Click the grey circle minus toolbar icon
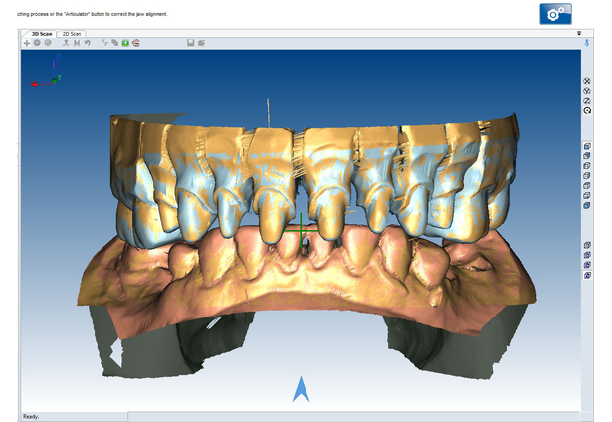The image size is (612, 422). (37, 43)
